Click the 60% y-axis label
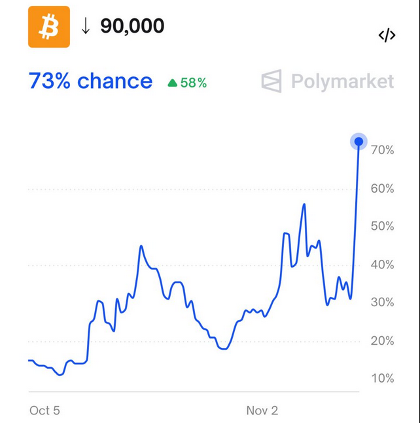Image resolution: width=420 pixels, height=423 pixels. pos(382,189)
